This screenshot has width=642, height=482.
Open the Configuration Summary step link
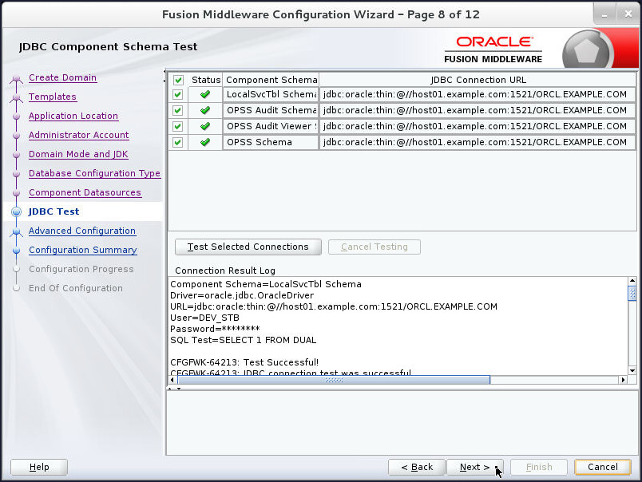(x=82, y=250)
